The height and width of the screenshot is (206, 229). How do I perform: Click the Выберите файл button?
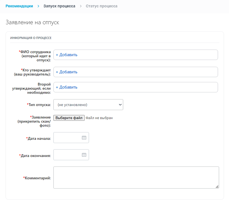pyautogui.click(x=69, y=118)
